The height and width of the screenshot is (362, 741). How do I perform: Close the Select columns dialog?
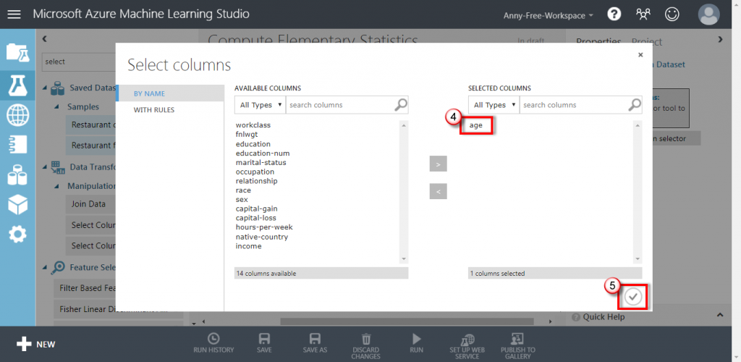pyautogui.click(x=640, y=55)
